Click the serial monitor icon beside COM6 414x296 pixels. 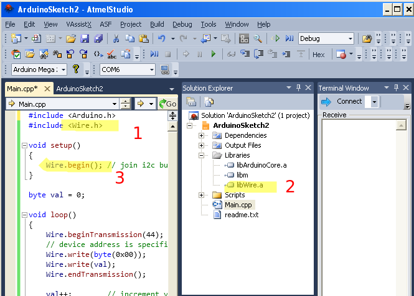point(165,70)
